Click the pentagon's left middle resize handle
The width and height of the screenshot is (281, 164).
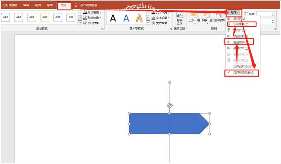(x=129, y=124)
